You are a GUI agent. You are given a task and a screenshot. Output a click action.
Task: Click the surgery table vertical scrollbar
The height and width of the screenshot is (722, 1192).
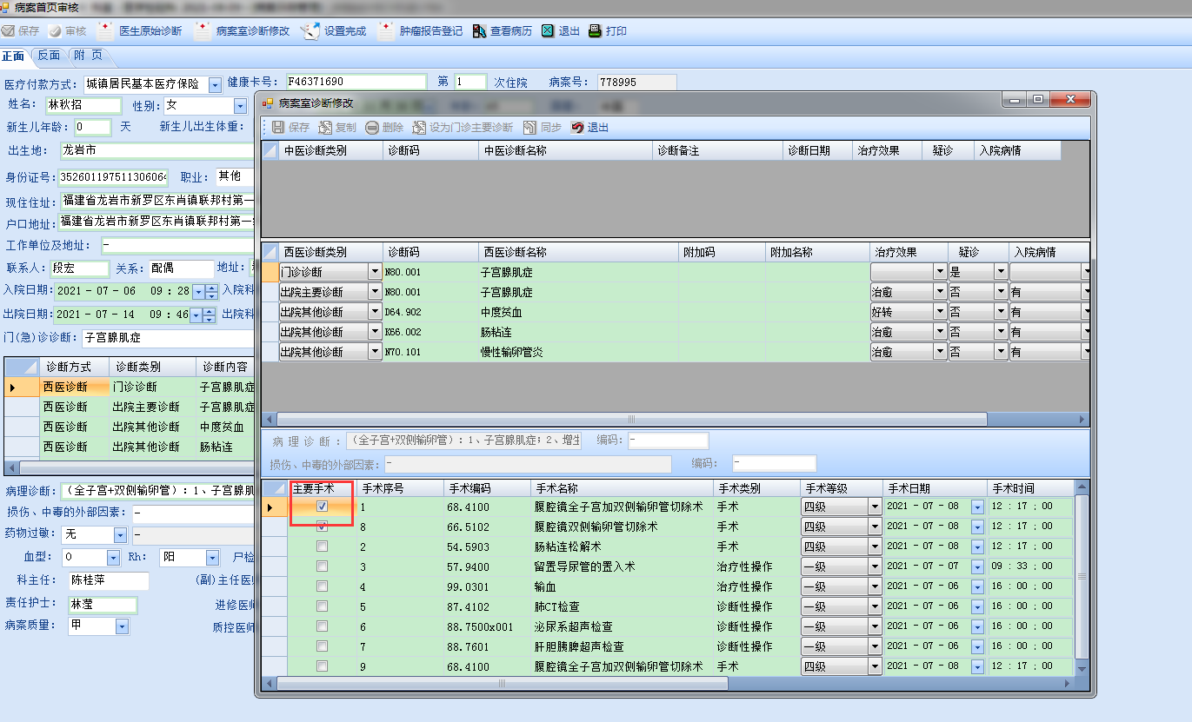click(1082, 576)
